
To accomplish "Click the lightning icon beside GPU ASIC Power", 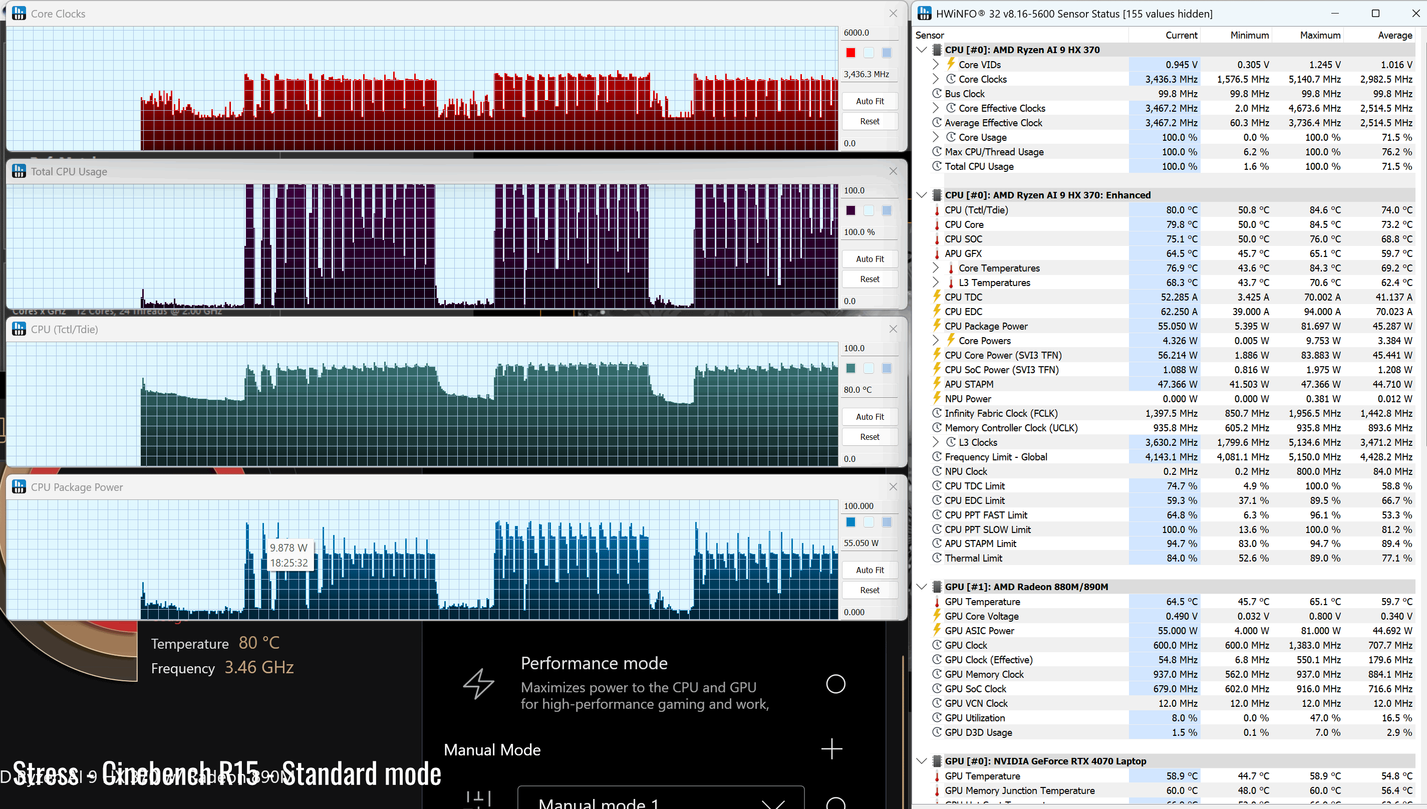I will 937,631.
